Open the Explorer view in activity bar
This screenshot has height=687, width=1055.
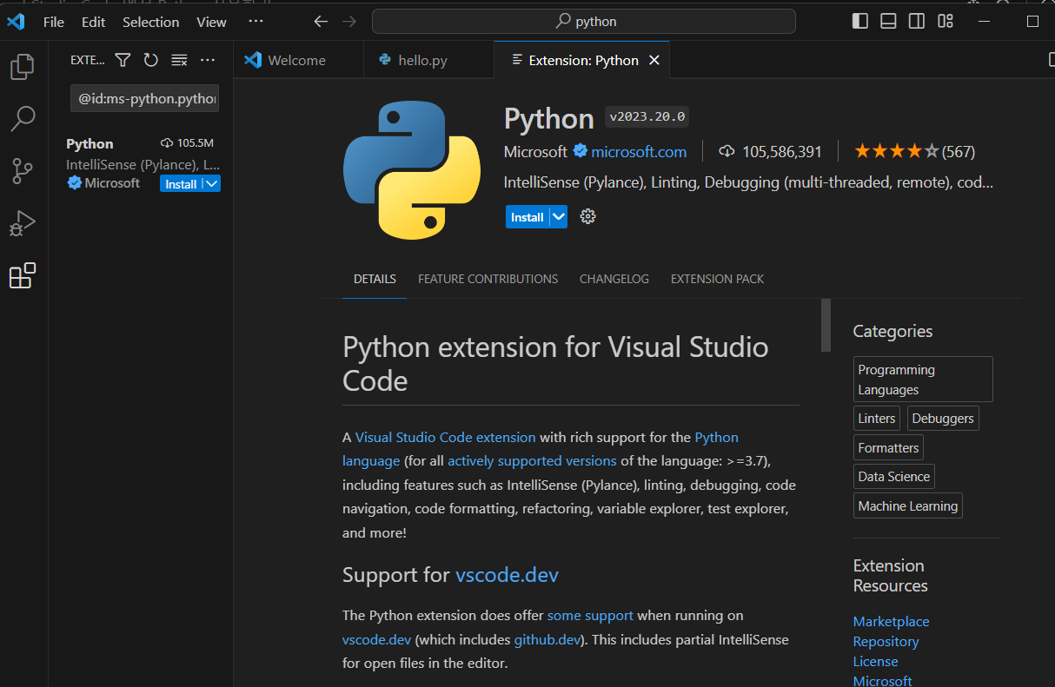pos(23,66)
